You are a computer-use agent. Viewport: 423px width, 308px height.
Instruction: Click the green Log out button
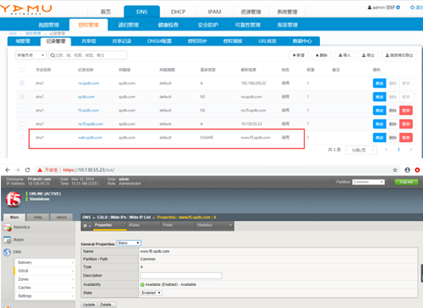[x=406, y=182]
